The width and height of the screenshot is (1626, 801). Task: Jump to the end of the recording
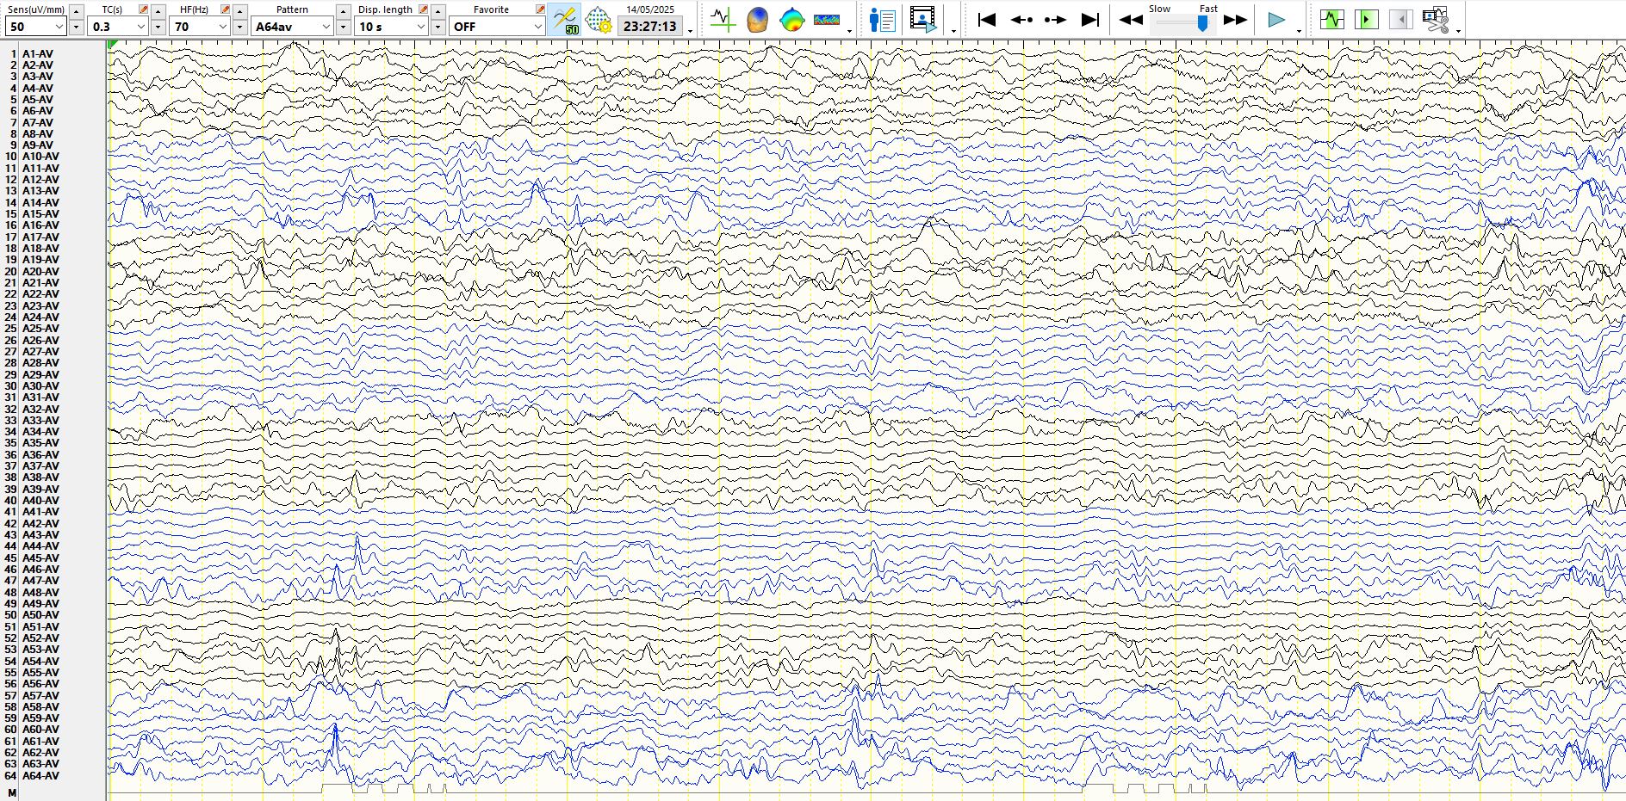click(x=1090, y=19)
